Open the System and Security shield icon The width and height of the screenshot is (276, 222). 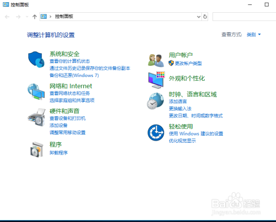click(x=36, y=59)
